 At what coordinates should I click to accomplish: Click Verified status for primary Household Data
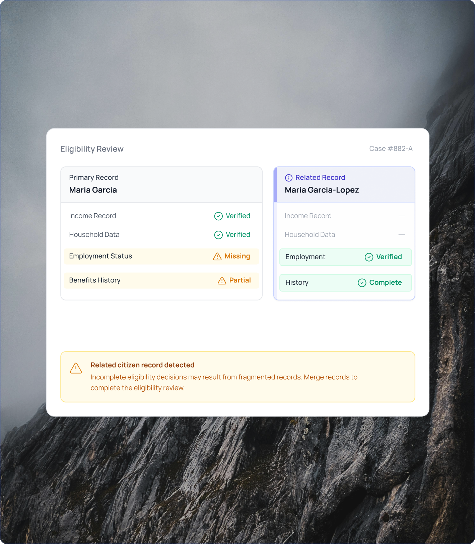click(238, 234)
